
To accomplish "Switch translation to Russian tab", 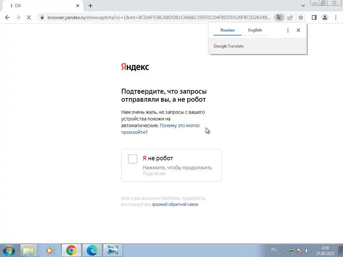I will point(227,30).
